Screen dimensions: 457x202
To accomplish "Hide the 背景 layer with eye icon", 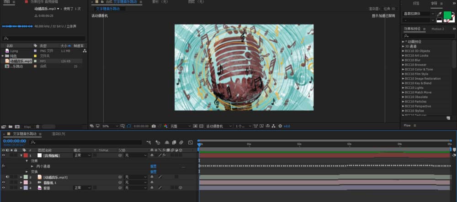I will [4, 187].
